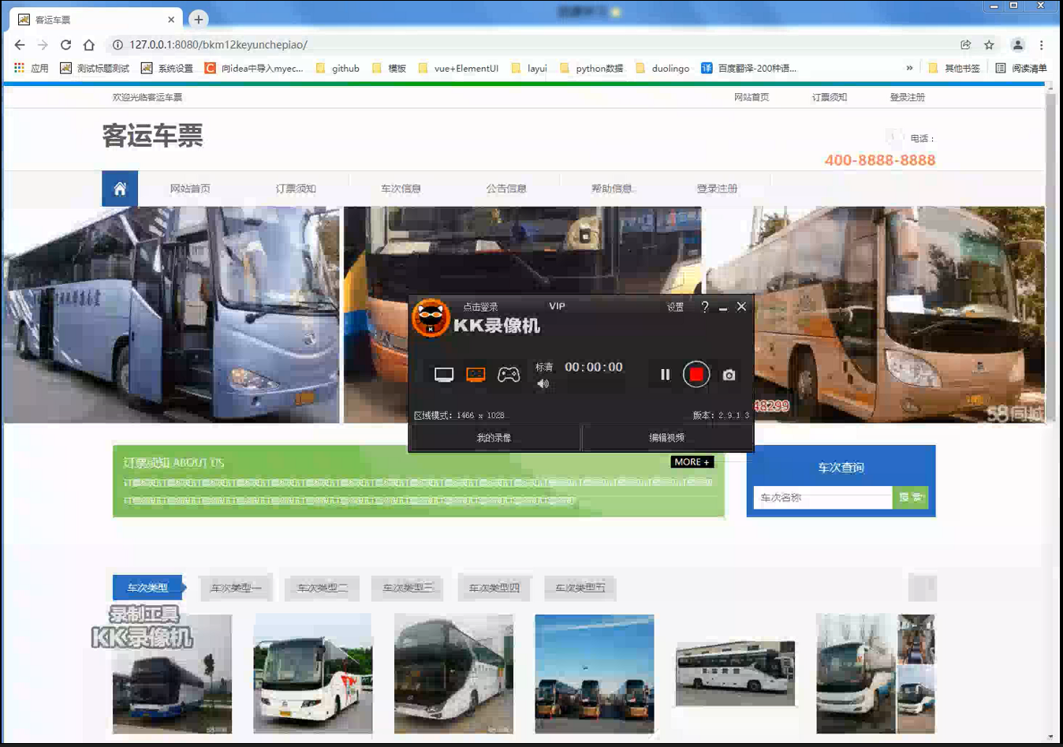Click 点击登录 in KK录像机
Viewport: 1063px width, 747px height.
[480, 307]
